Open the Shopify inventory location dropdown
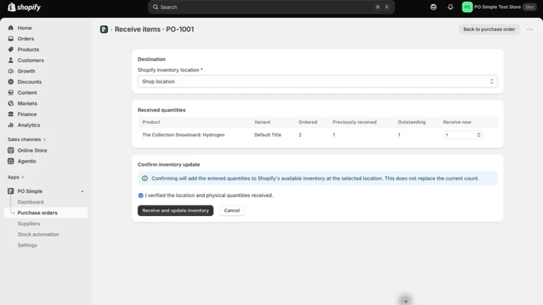This screenshot has height=305, width=543. (x=318, y=81)
